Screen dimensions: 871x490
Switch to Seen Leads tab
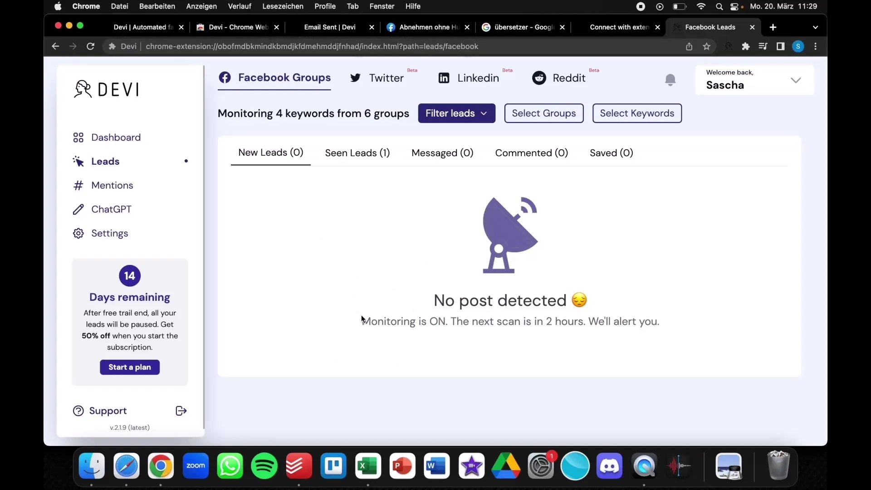pyautogui.click(x=357, y=152)
